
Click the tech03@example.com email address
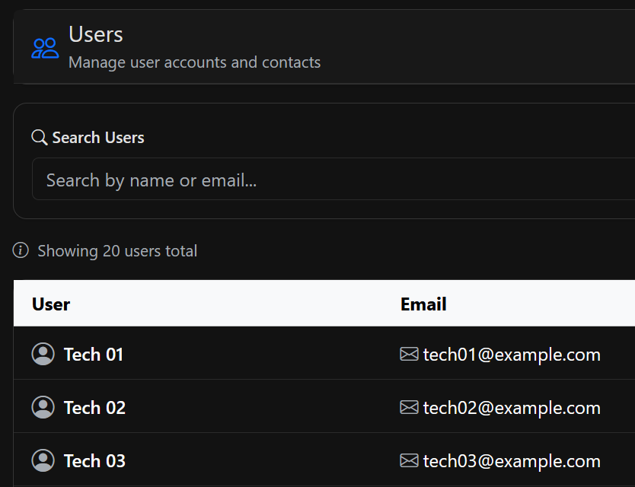(512, 461)
